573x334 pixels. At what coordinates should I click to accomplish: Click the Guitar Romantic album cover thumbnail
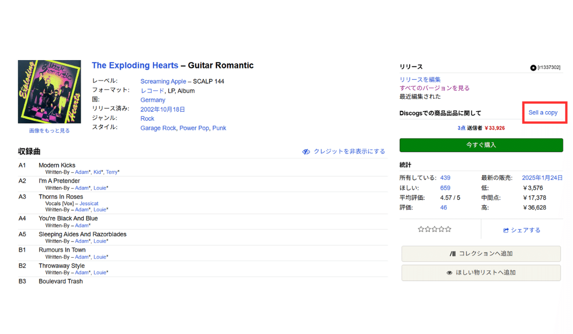click(49, 91)
